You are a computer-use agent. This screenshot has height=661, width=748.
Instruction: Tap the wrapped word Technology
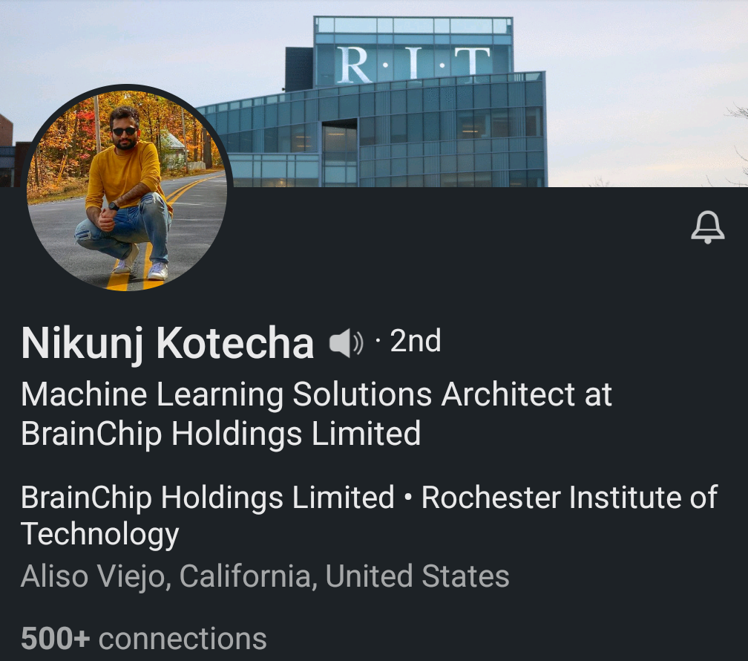(99, 535)
